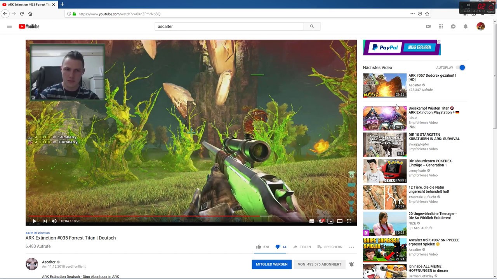This screenshot has width=497, height=279.
Task: Save the video via Speichern
Action: [x=330, y=247]
